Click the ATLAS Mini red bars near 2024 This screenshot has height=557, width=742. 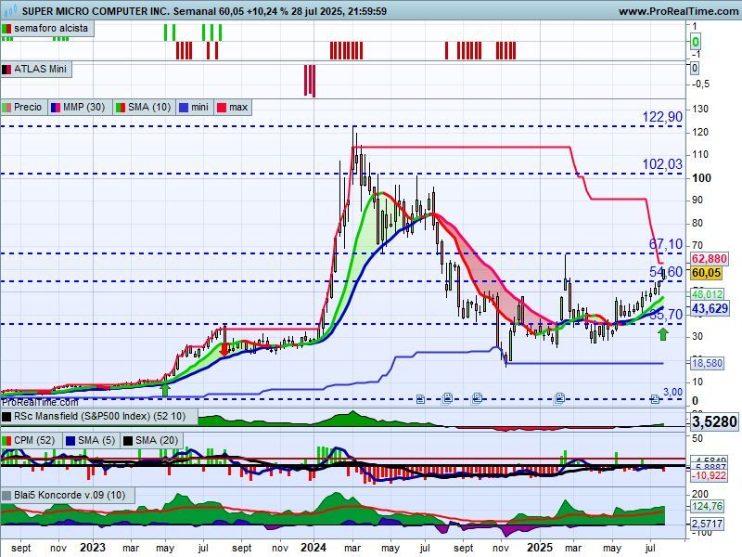point(310,81)
